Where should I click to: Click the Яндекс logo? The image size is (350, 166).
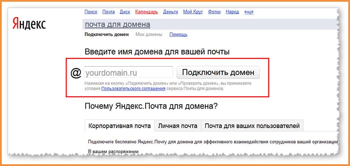(29, 23)
